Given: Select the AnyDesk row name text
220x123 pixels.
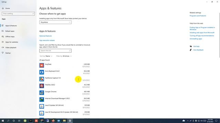Looking at the screenshot, I should 48,64.
